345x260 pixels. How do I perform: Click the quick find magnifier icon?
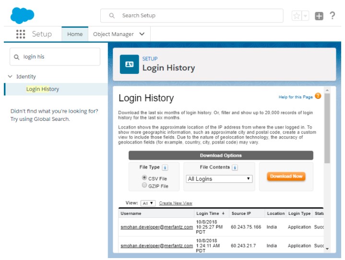pyautogui.click(x=16, y=57)
